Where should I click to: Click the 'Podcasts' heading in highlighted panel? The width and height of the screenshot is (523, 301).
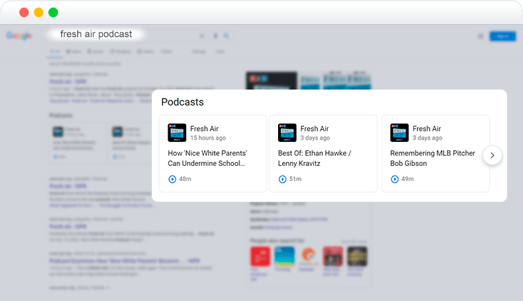click(x=182, y=102)
